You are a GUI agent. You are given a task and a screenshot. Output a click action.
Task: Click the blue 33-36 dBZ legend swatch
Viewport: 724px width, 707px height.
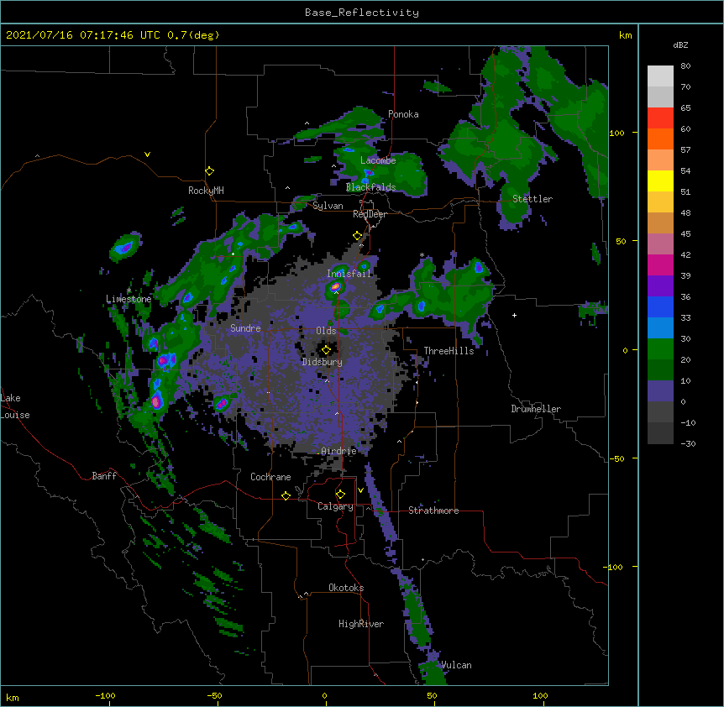click(x=660, y=306)
